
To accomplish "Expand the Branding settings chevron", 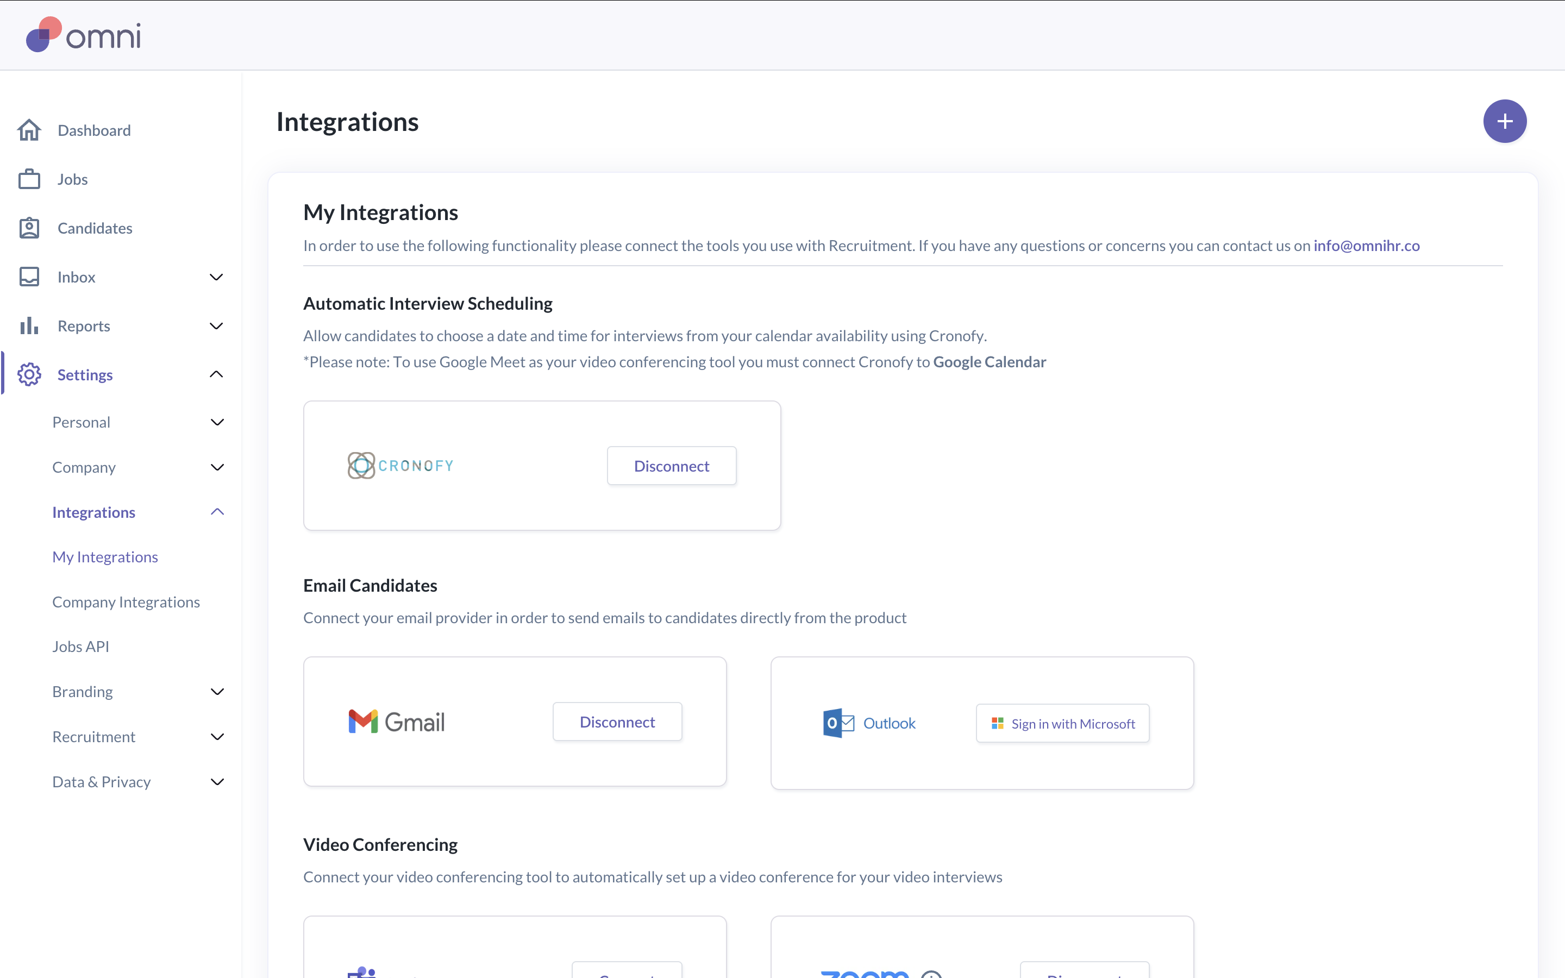I will tap(217, 692).
